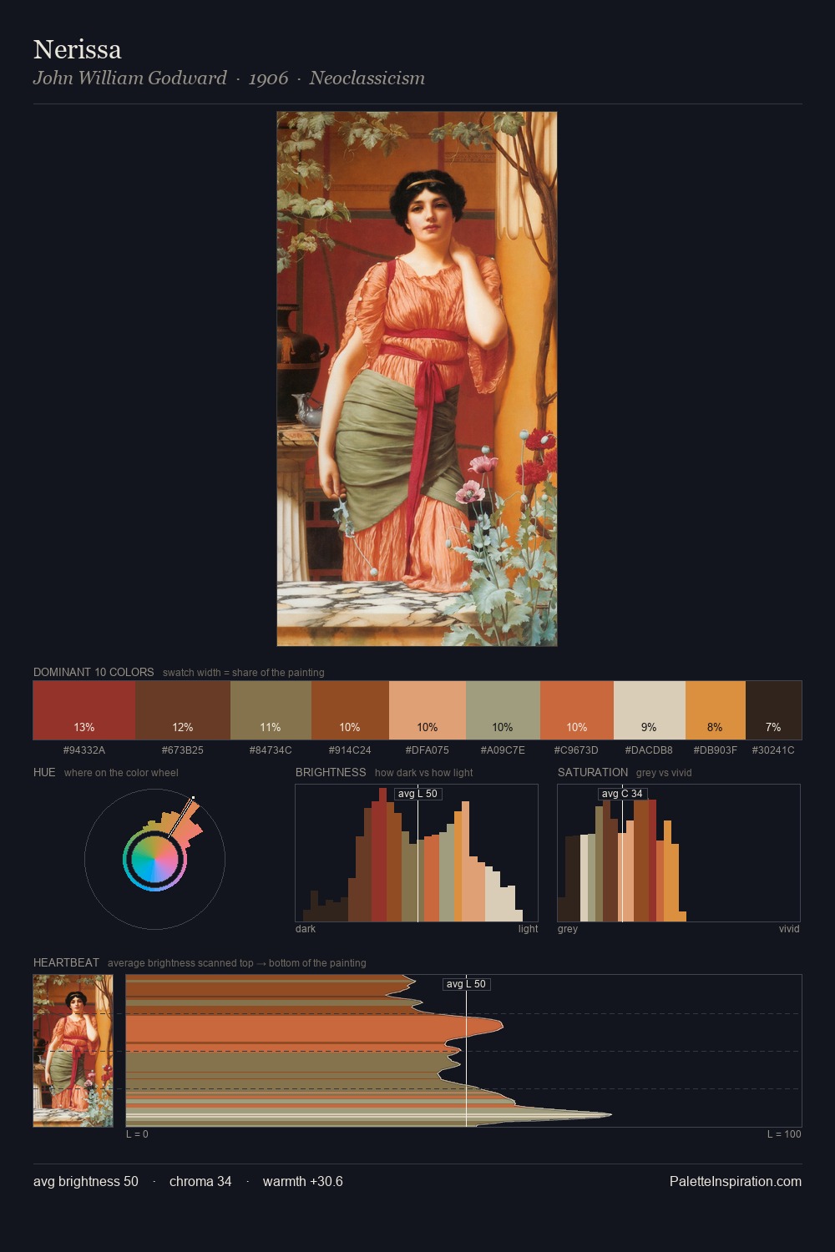The image size is (835, 1252).
Task: Click the warmth +30.6 footer stat
Action: 303,1181
